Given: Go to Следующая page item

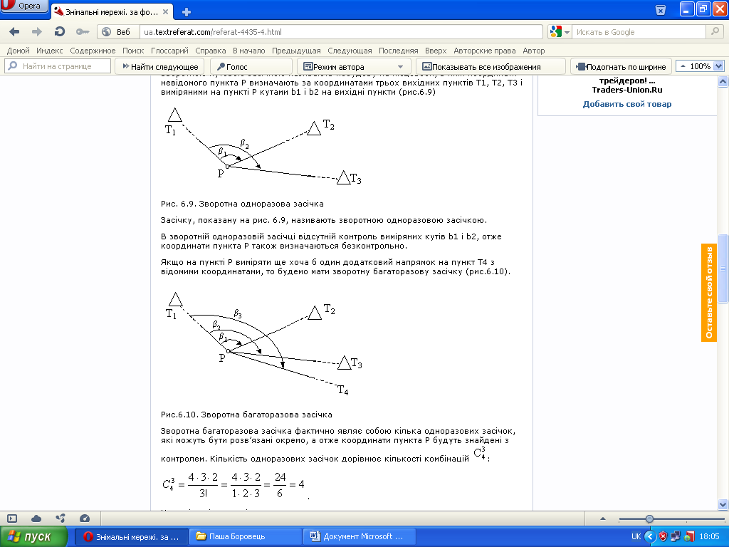Looking at the screenshot, I should tap(350, 51).
